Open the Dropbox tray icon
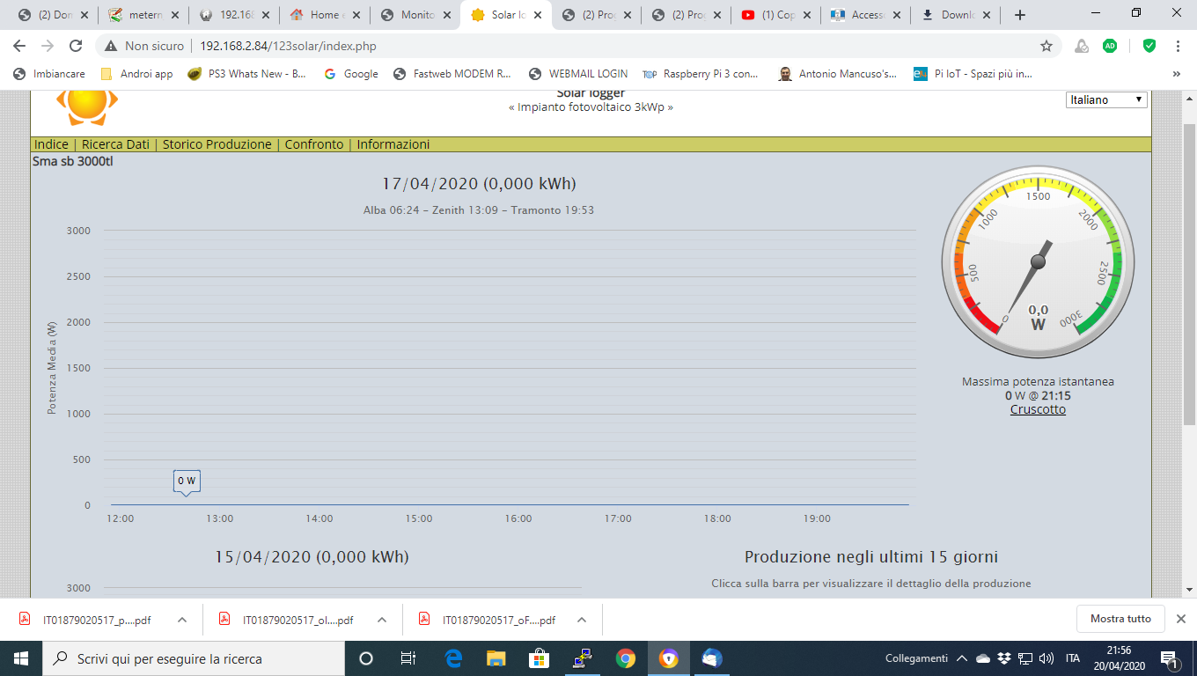 pos(1004,658)
